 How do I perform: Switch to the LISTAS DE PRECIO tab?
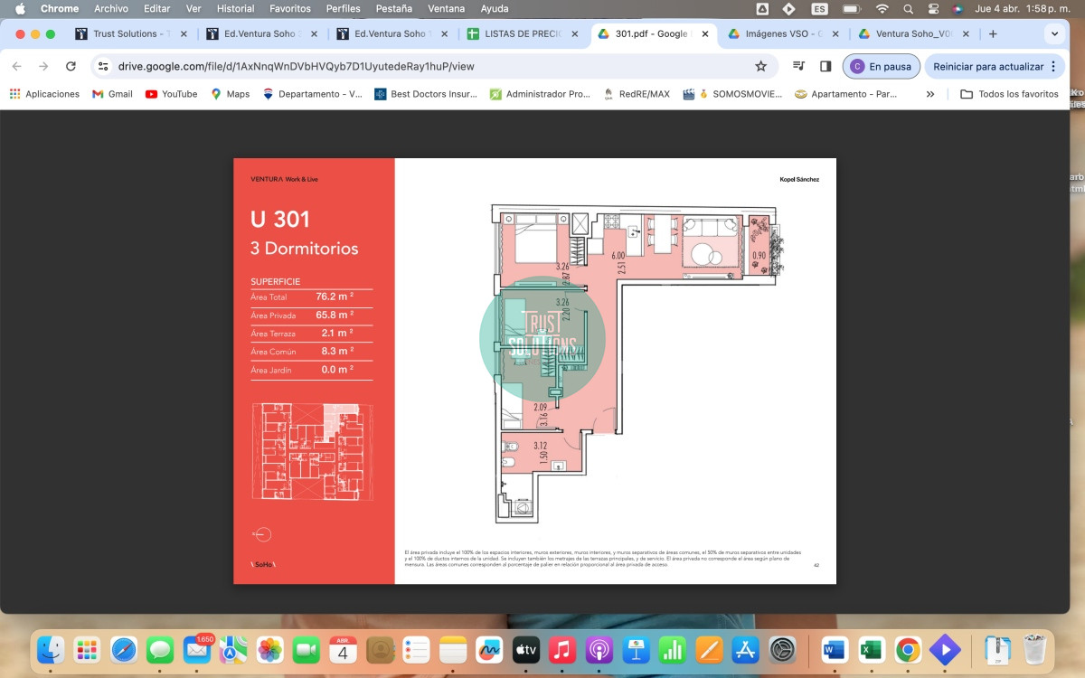click(521, 33)
